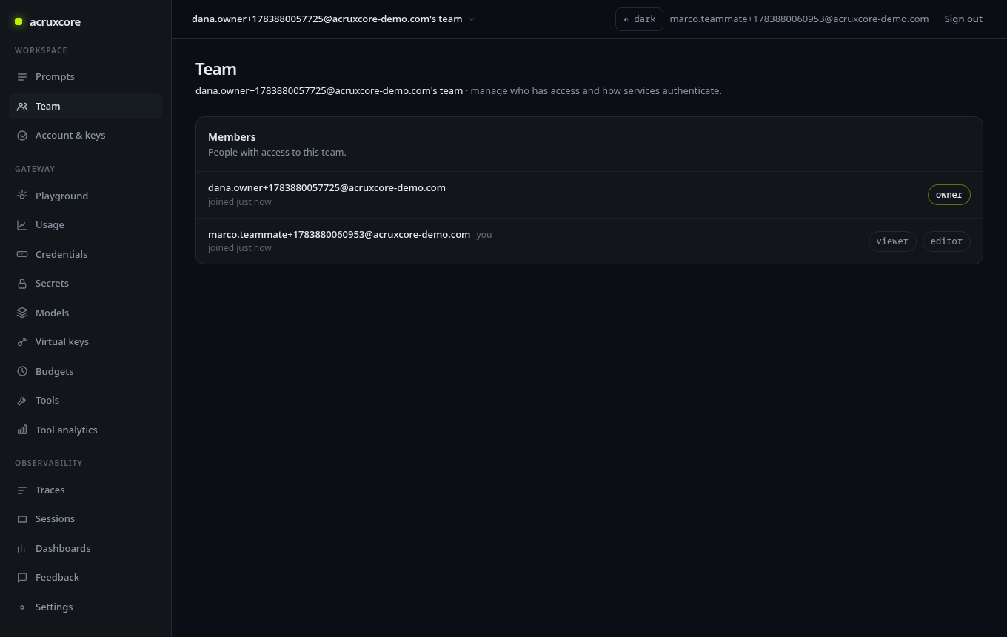Open Settings at sidebar bottom
Image resolution: width=1007 pixels, height=637 pixels.
pos(86,607)
